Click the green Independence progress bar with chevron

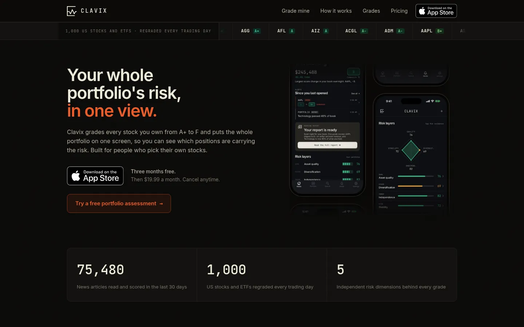416,196
